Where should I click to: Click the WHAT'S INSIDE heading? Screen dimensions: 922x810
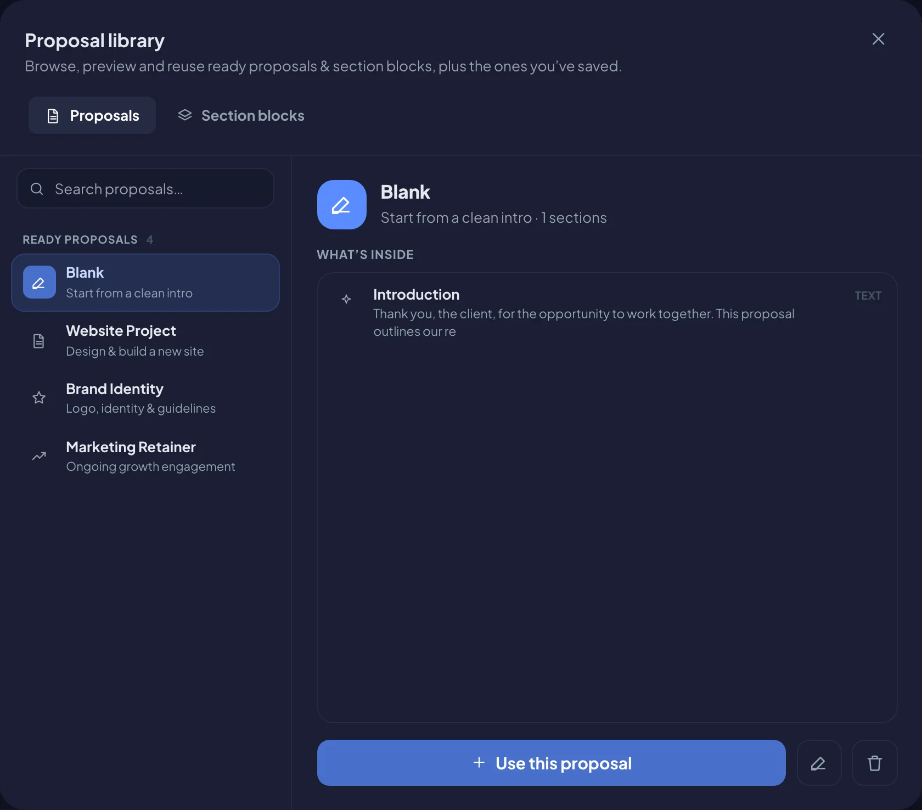tap(365, 255)
